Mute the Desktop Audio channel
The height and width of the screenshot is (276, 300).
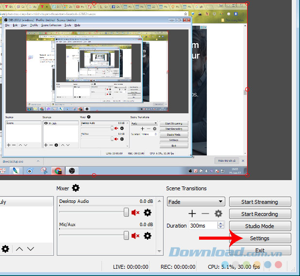click(x=135, y=213)
